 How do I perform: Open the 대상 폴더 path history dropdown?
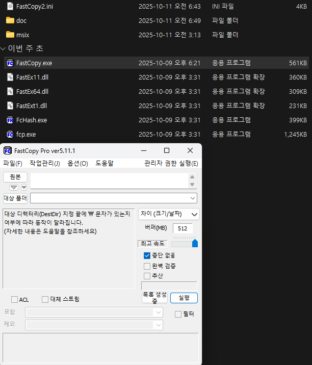193,198
